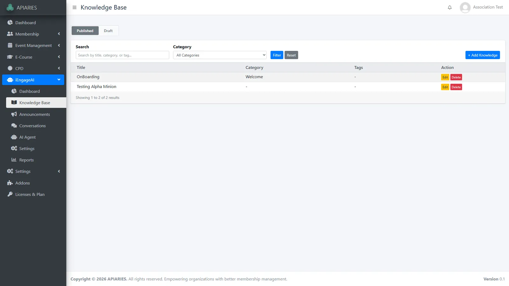Expand the Event Management submenu chevron
The image size is (509, 286).
tap(59, 45)
